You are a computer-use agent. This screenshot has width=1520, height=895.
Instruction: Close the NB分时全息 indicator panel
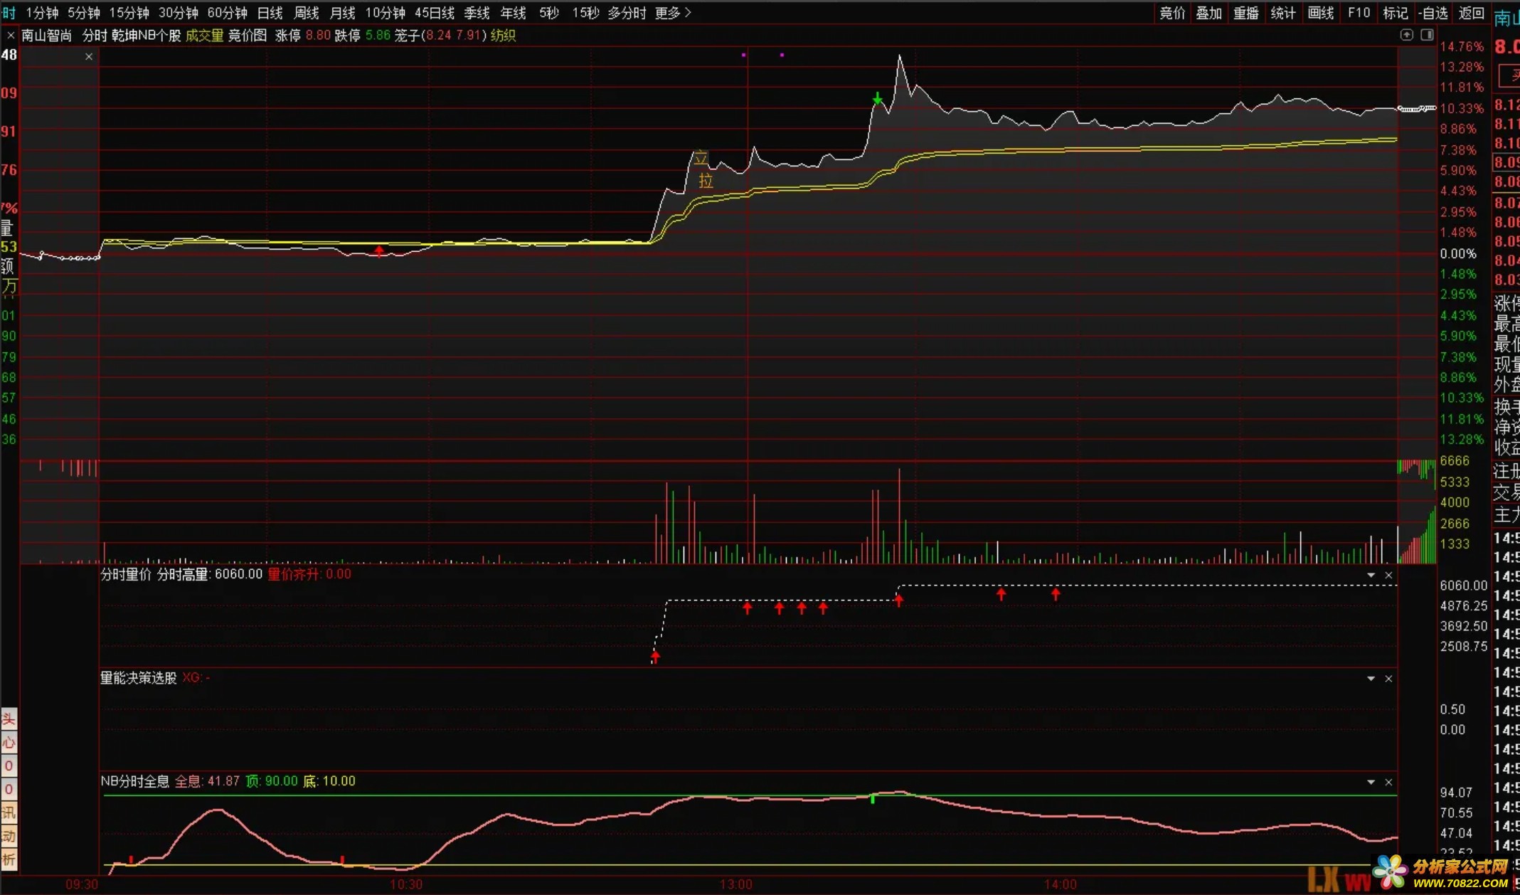[x=1388, y=782]
